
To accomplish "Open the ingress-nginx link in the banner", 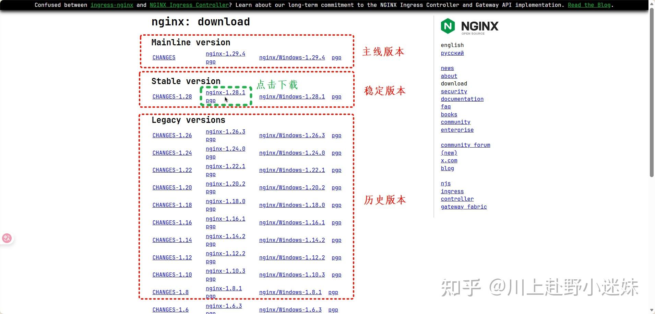I will click(111, 5).
